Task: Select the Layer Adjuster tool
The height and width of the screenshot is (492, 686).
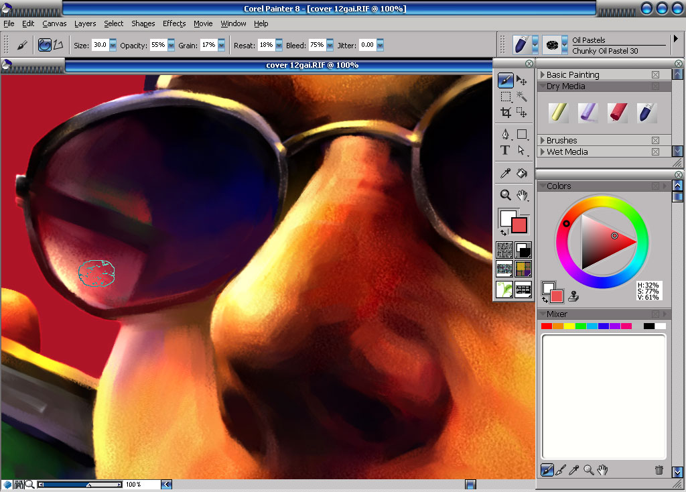Action: click(x=521, y=80)
